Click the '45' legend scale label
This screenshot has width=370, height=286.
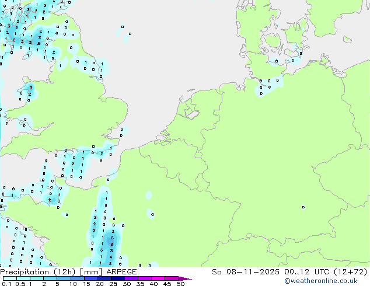tap(167, 284)
